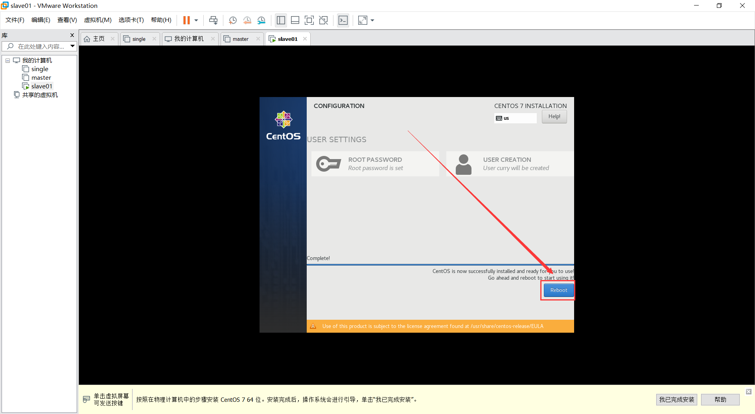Open the snapshot manager icon

point(261,20)
